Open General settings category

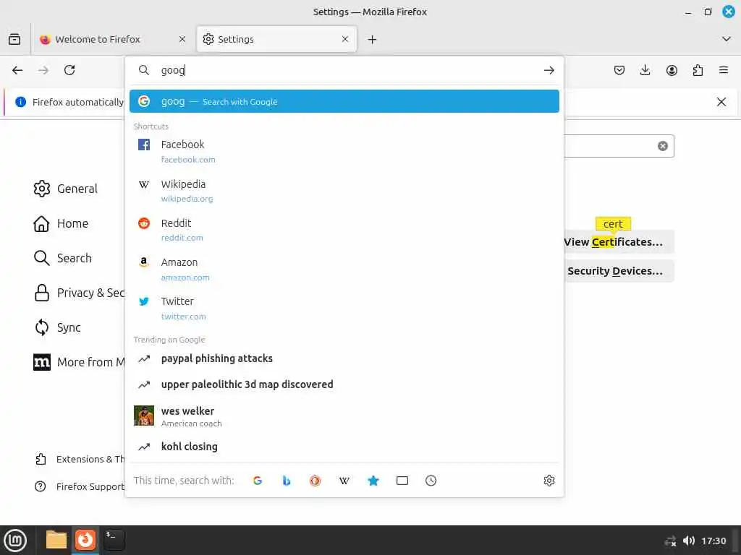pos(66,189)
